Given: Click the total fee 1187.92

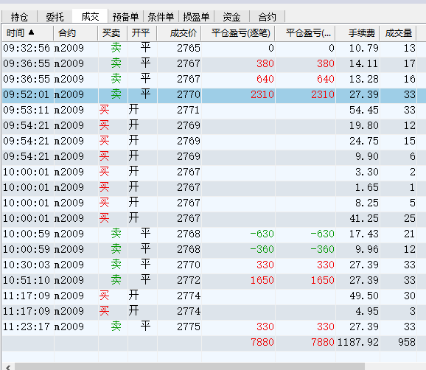Looking at the screenshot, I should pos(357,343).
